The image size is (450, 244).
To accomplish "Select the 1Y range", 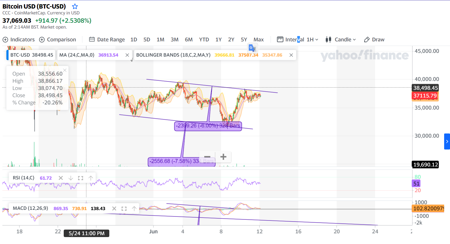I will click(219, 40).
